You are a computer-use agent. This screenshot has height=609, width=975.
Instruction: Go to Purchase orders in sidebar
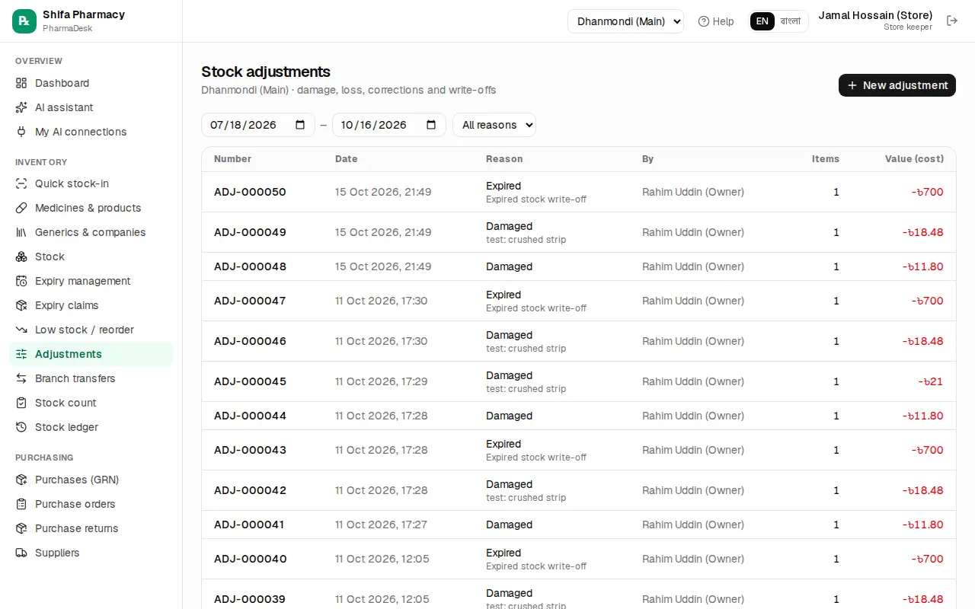(91, 504)
